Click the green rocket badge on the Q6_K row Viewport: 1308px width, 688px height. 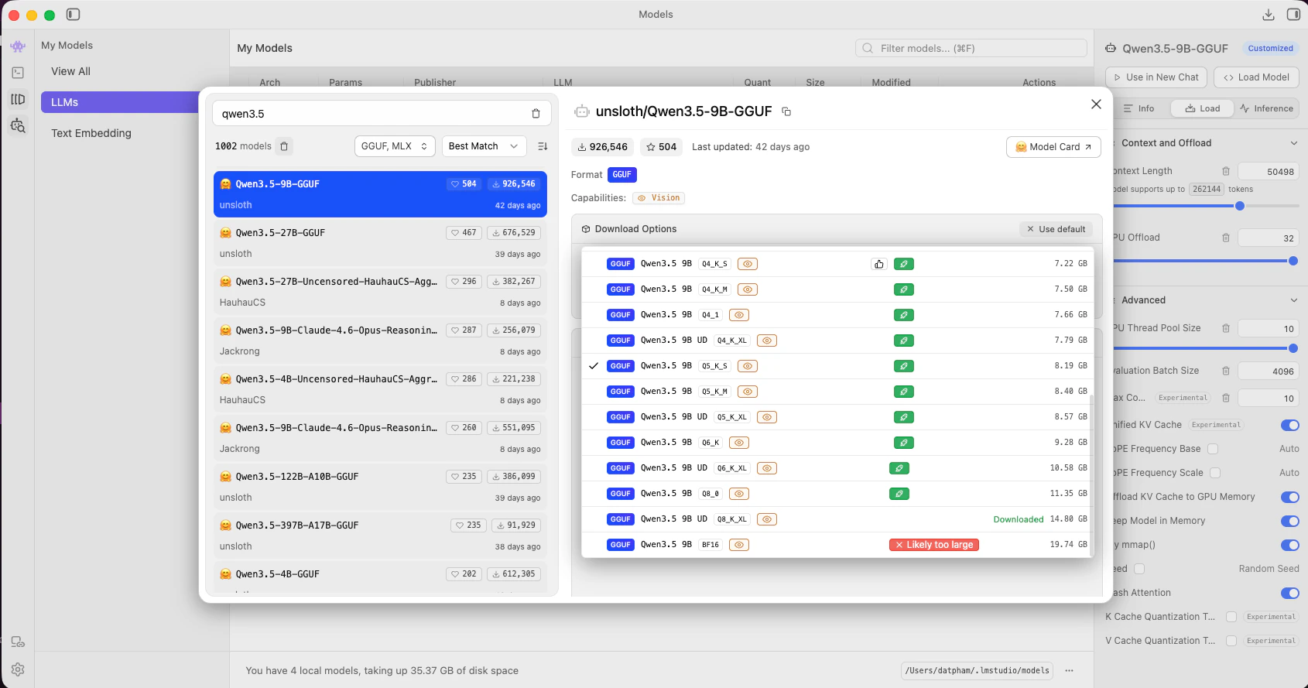pyautogui.click(x=903, y=443)
